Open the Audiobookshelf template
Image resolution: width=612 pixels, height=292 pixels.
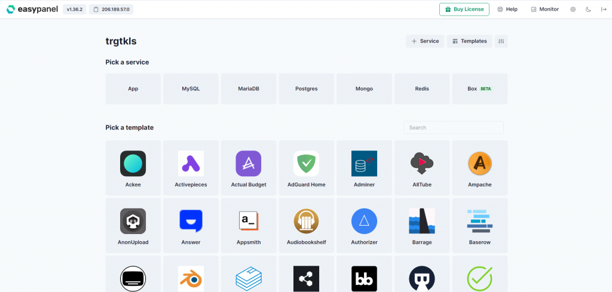(x=306, y=221)
